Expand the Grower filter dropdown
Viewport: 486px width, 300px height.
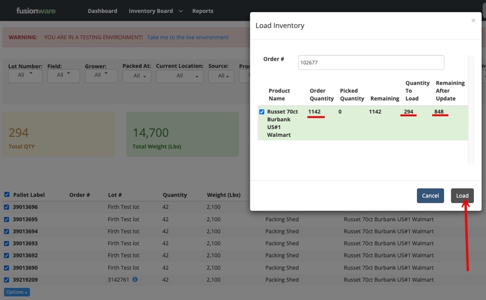101,75
